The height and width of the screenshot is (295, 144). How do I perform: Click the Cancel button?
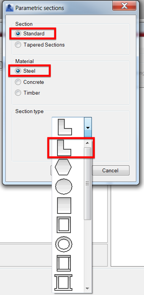(x=110, y=170)
